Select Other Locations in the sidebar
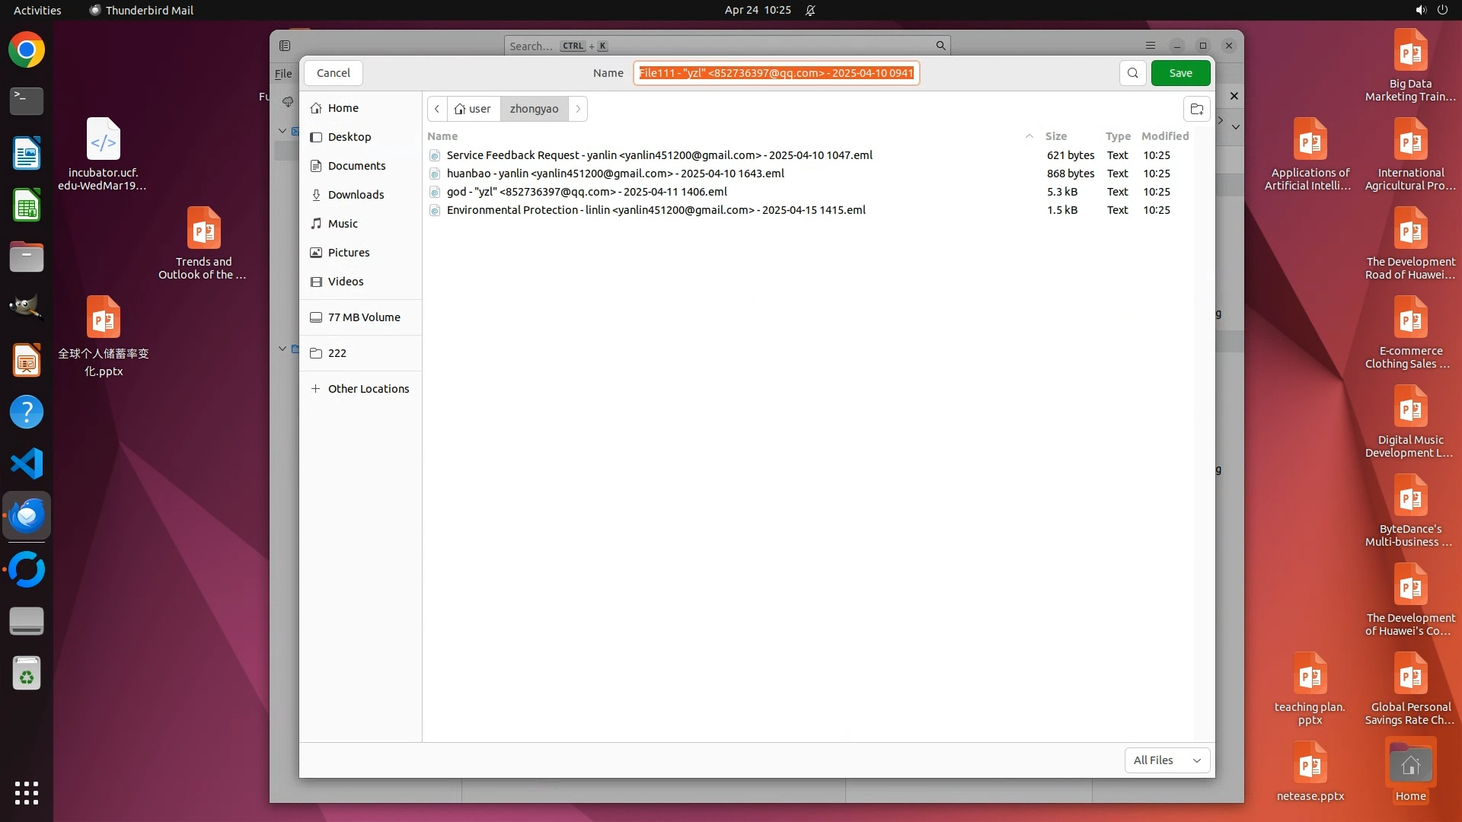 (368, 389)
